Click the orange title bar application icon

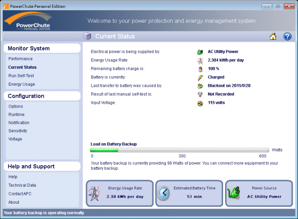(x=6, y=6)
